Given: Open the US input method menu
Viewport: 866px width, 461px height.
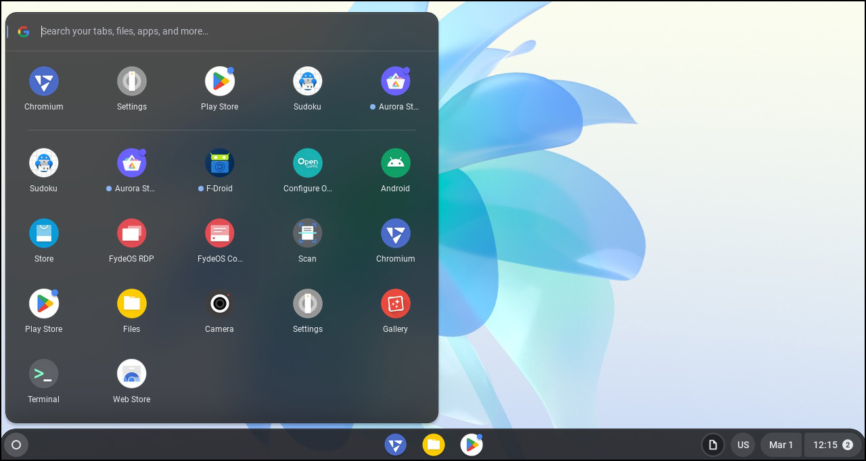Looking at the screenshot, I should tap(743, 445).
